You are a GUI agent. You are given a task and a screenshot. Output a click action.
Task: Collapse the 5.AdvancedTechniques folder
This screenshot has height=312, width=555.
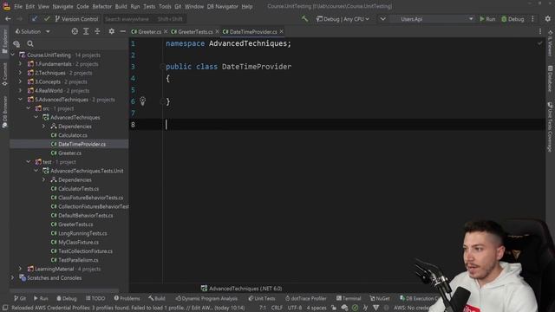[x=20, y=100]
